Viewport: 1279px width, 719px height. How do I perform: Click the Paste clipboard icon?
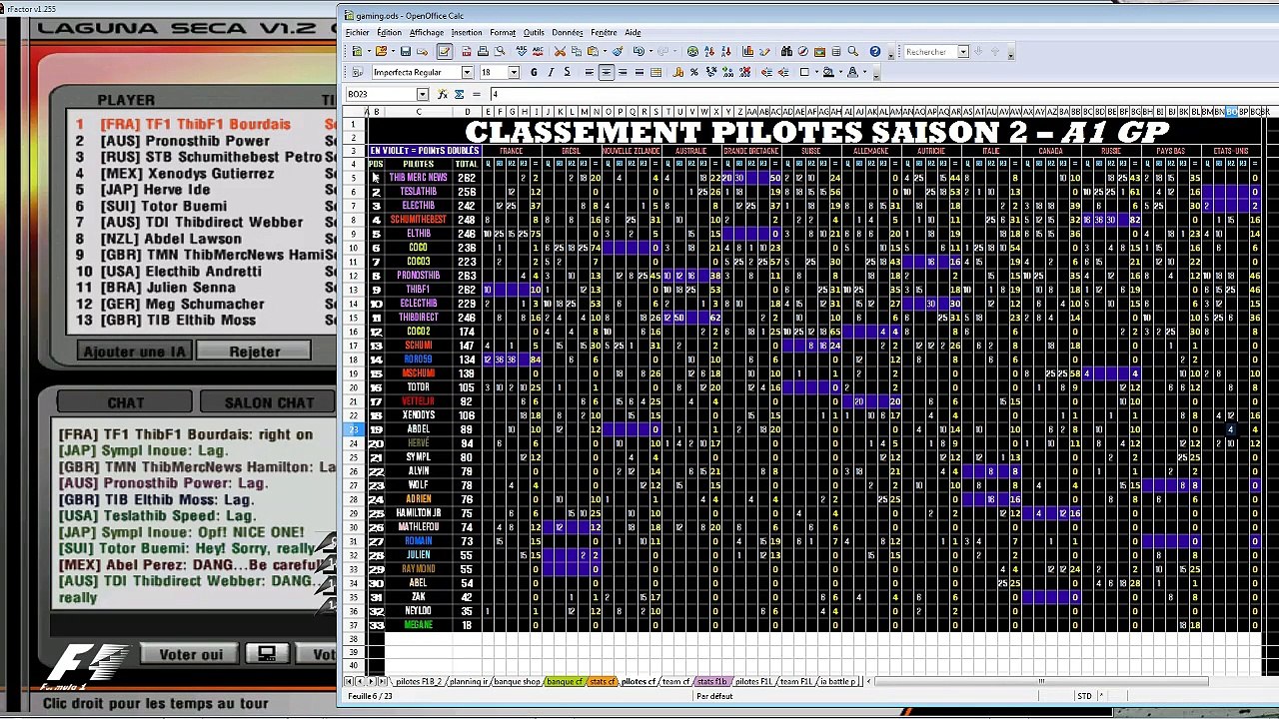(x=592, y=51)
